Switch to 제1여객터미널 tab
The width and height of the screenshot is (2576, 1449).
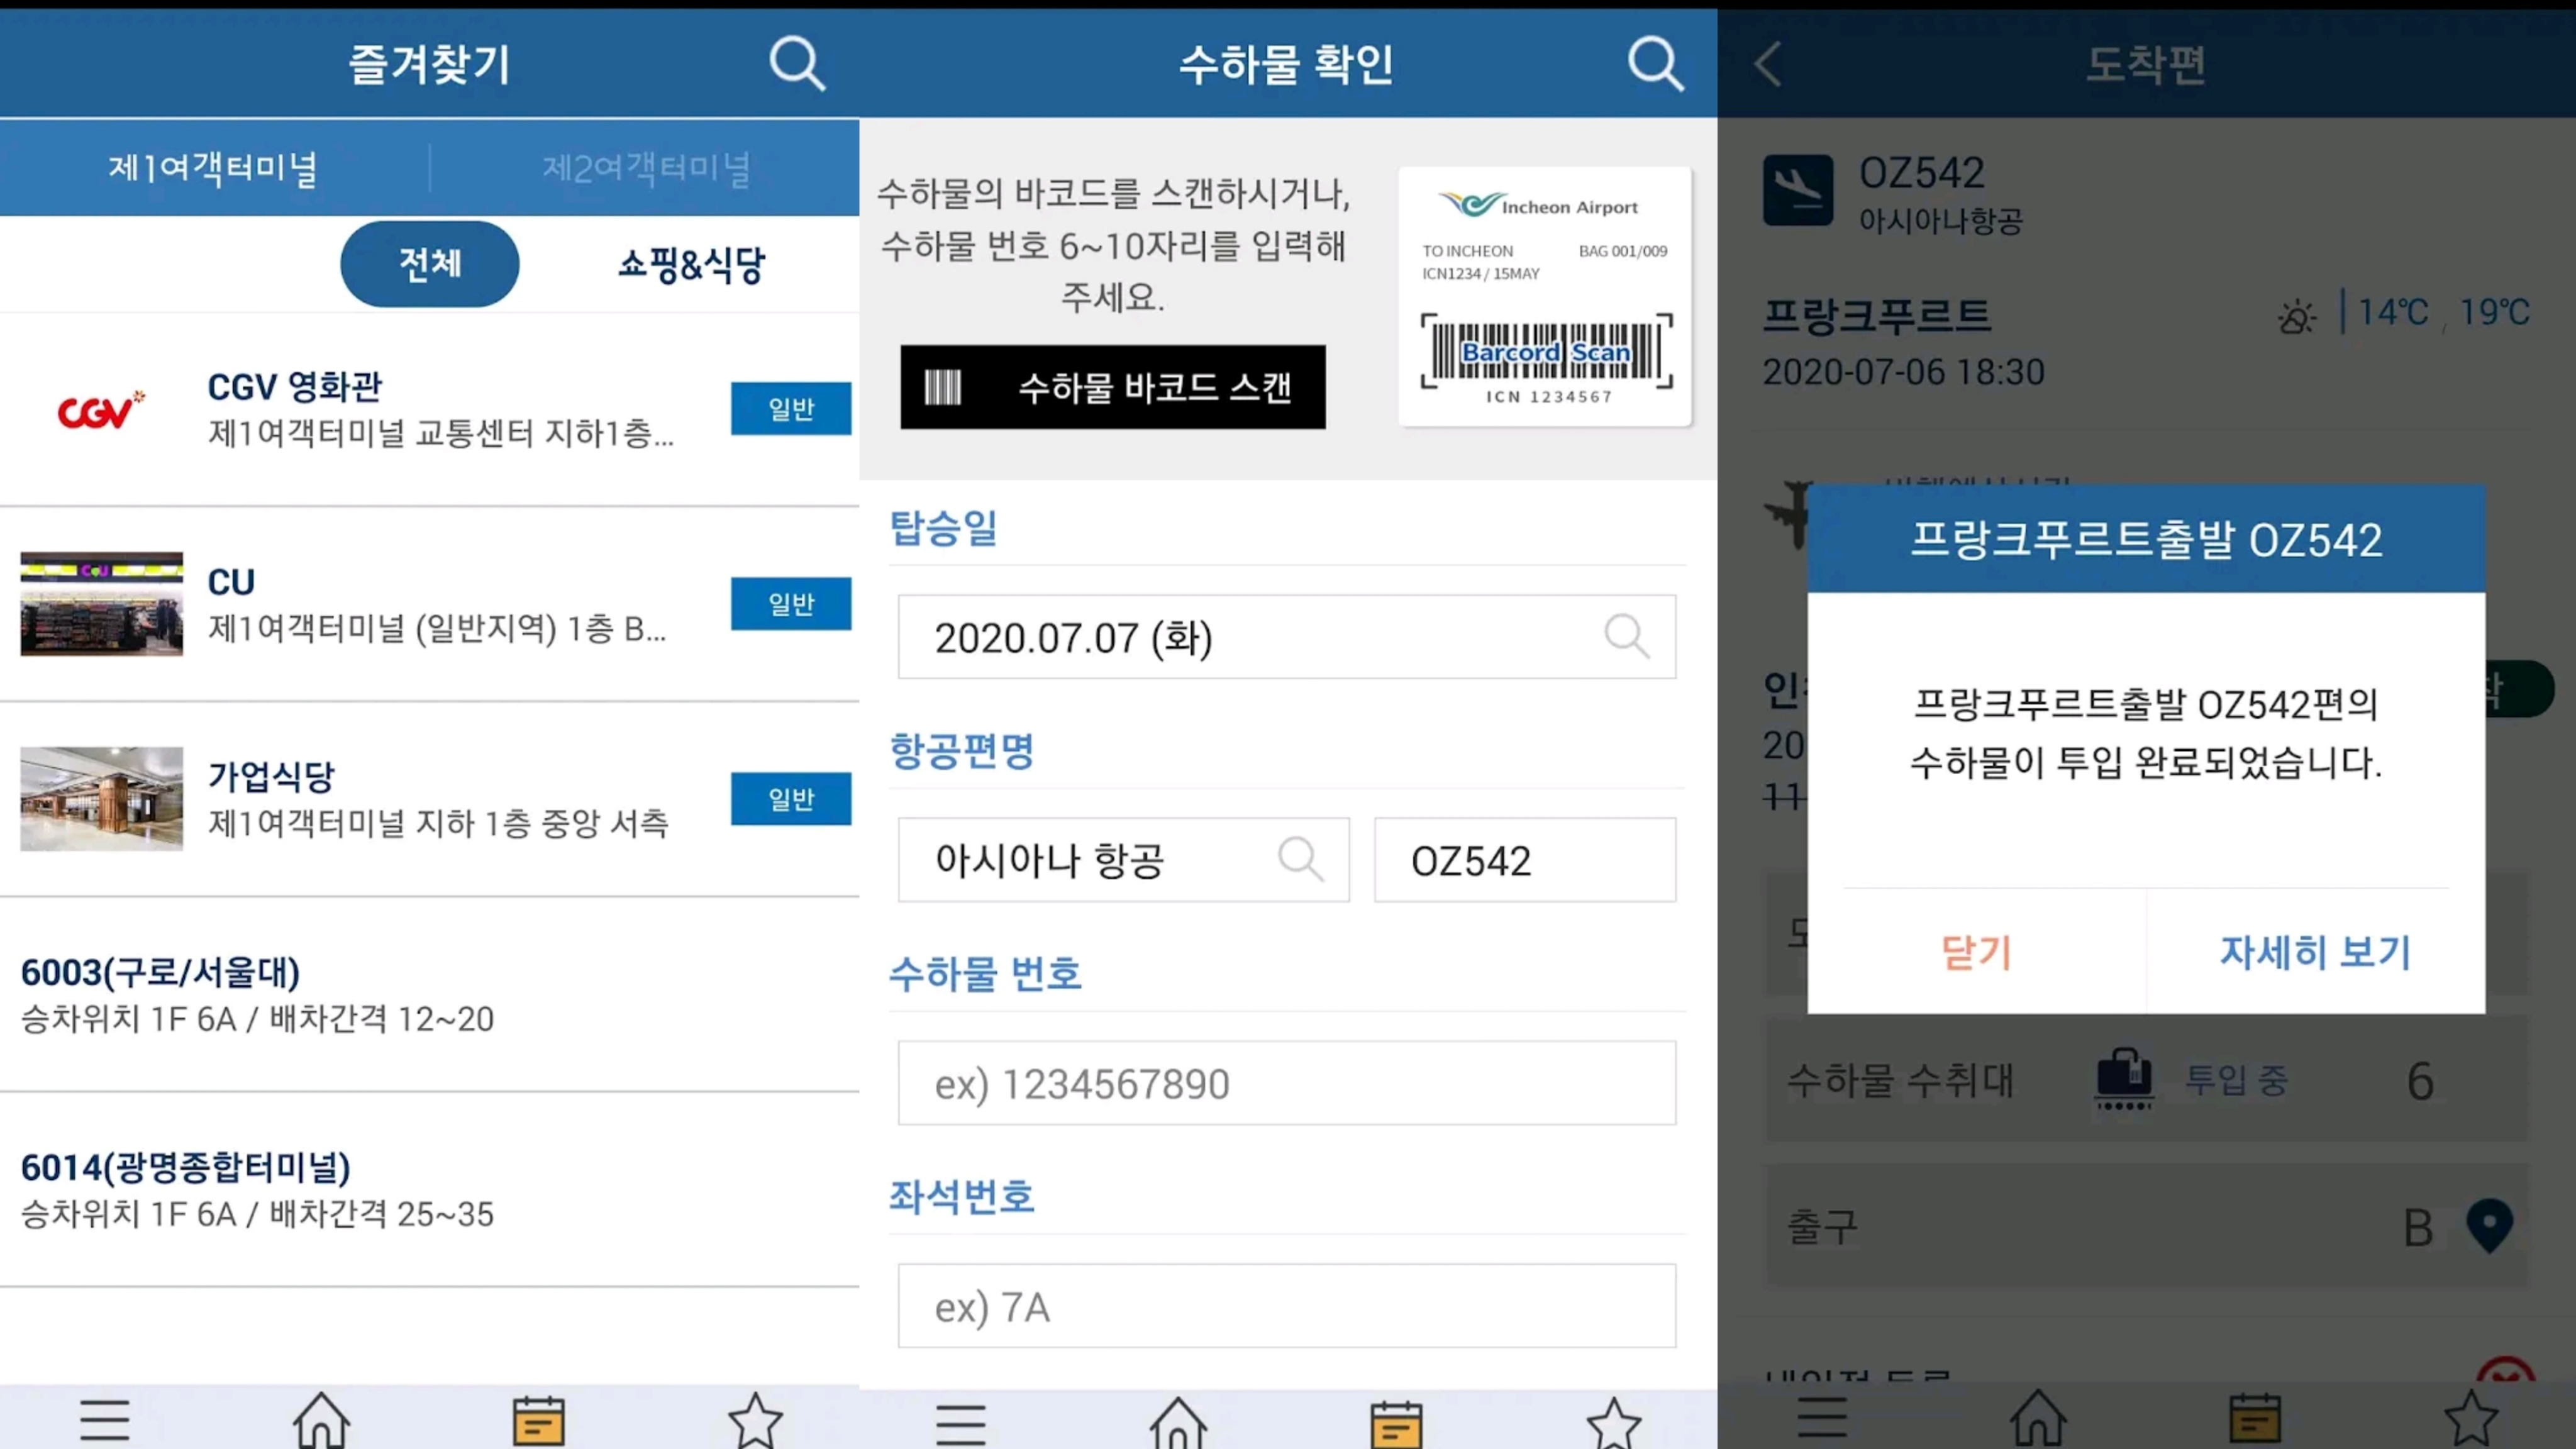coord(213,167)
